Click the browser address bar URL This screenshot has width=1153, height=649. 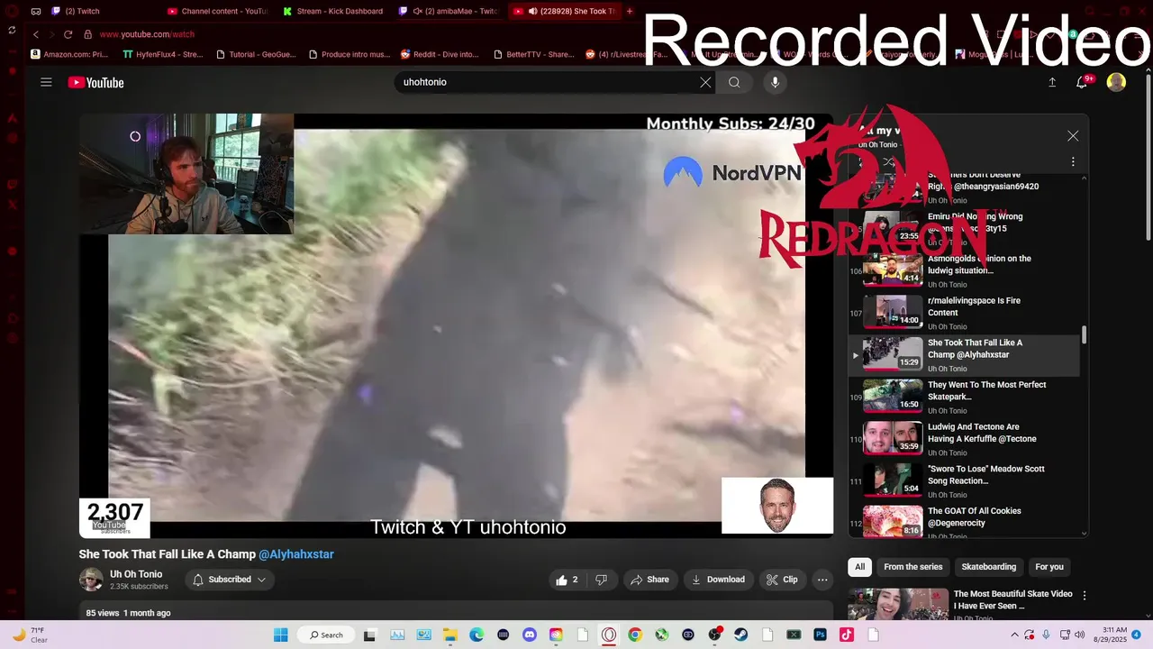click(147, 34)
